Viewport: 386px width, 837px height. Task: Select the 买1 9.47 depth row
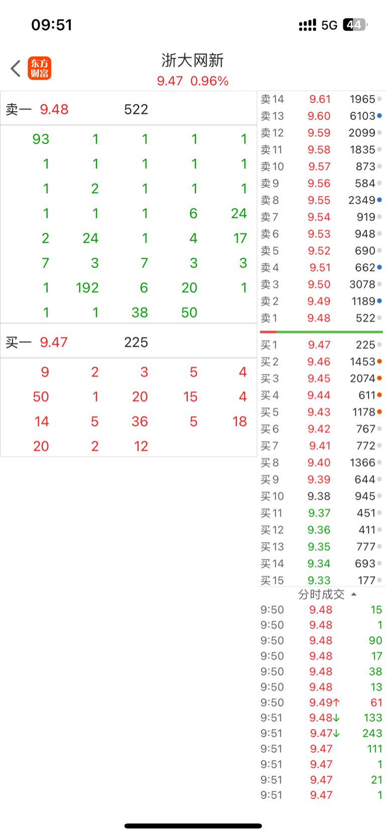[x=322, y=345]
